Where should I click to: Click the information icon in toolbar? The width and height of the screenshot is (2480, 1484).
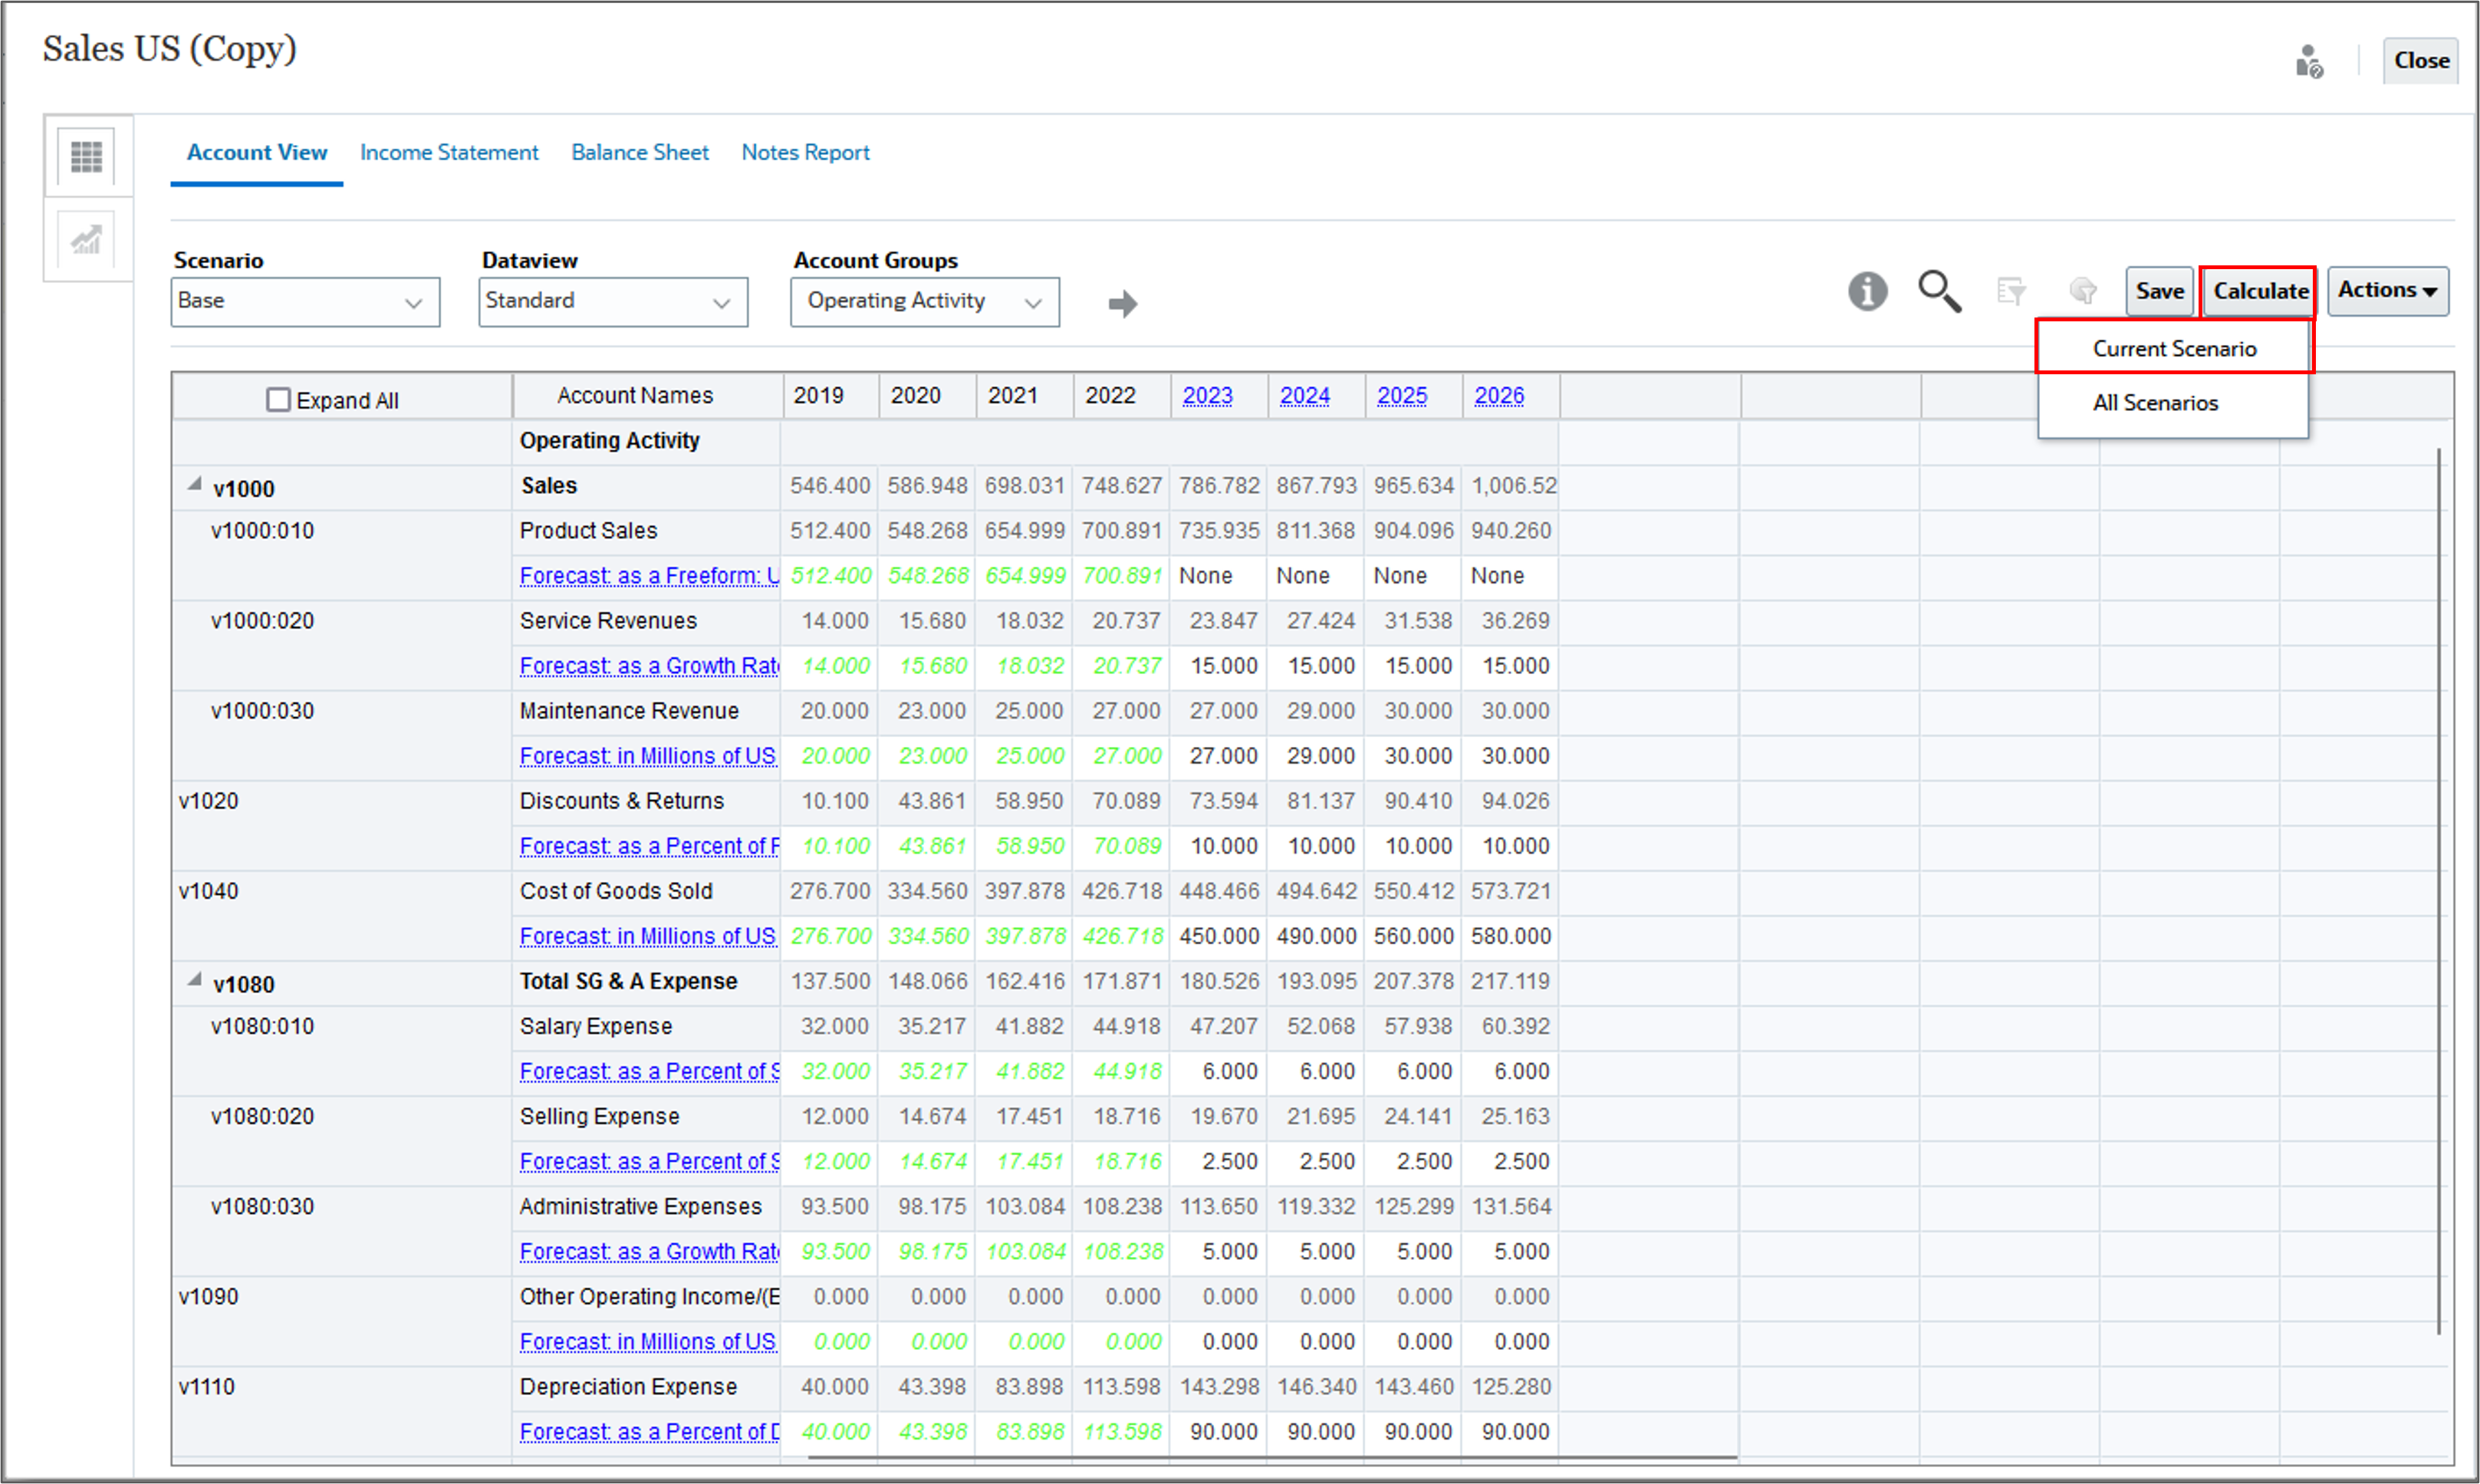(1867, 292)
